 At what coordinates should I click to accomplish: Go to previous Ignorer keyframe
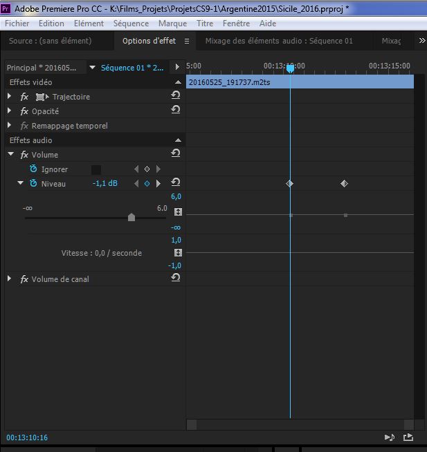(136, 169)
